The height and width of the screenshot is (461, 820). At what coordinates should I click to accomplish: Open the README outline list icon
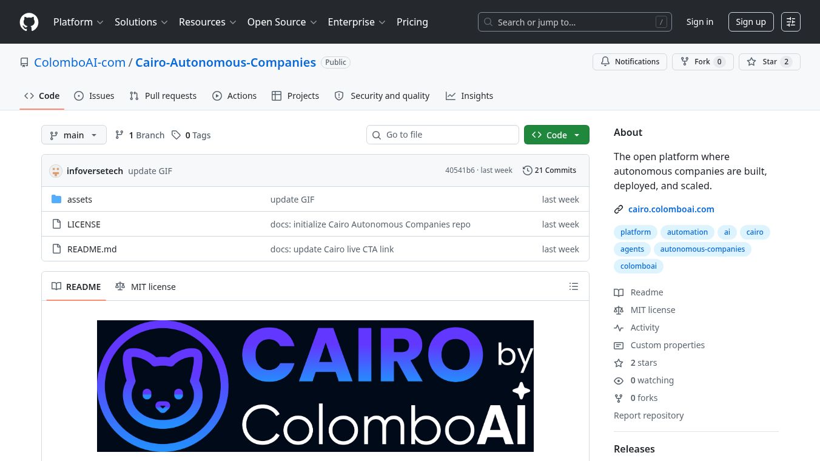574,286
